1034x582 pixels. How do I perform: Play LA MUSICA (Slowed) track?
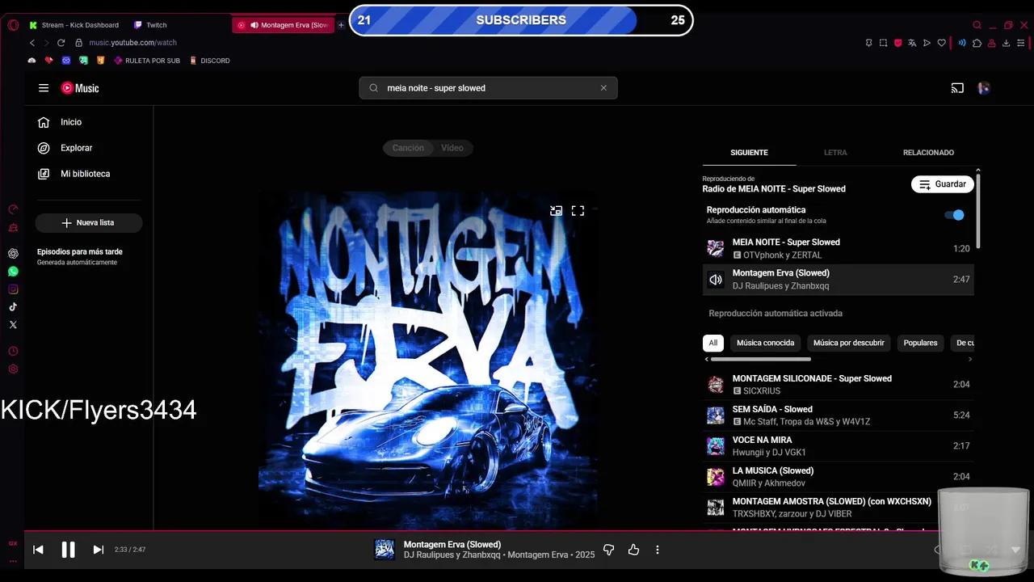coord(838,477)
